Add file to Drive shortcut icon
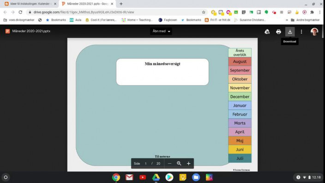Viewport: 325px width, 183px height. pos(267,32)
